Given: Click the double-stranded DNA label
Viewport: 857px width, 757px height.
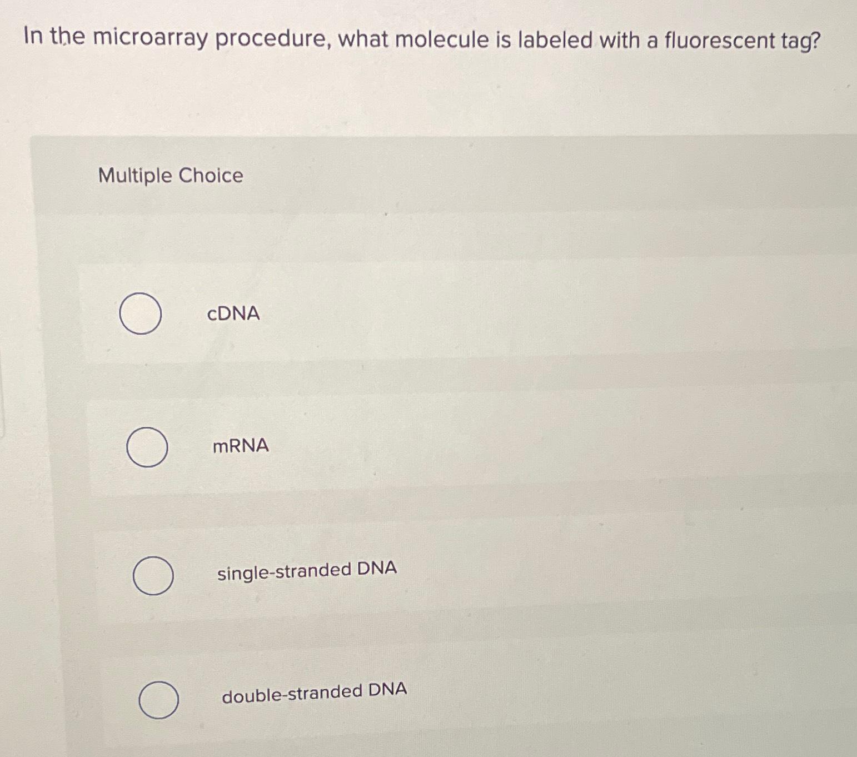Looking at the screenshot, I should pyautogui.click(x=315, y=691).
